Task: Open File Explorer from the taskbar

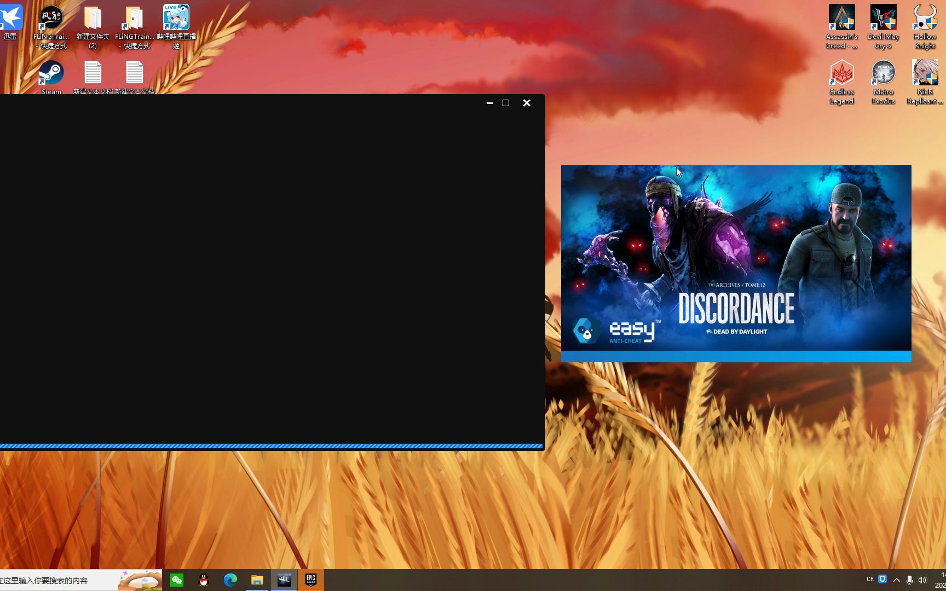Action: 257,580
